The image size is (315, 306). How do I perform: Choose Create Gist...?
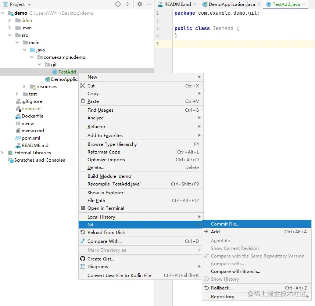coord(141,259)
